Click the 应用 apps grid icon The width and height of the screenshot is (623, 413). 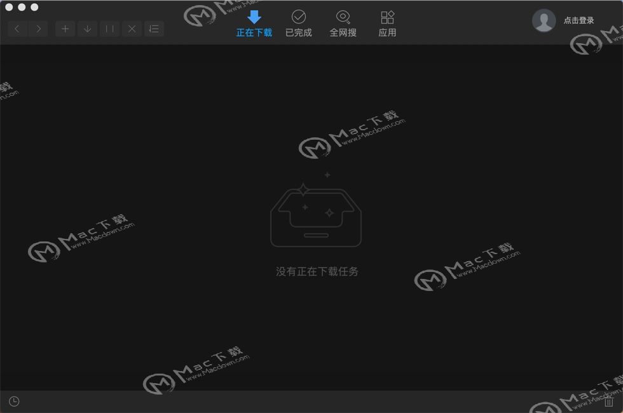(387, 16)
